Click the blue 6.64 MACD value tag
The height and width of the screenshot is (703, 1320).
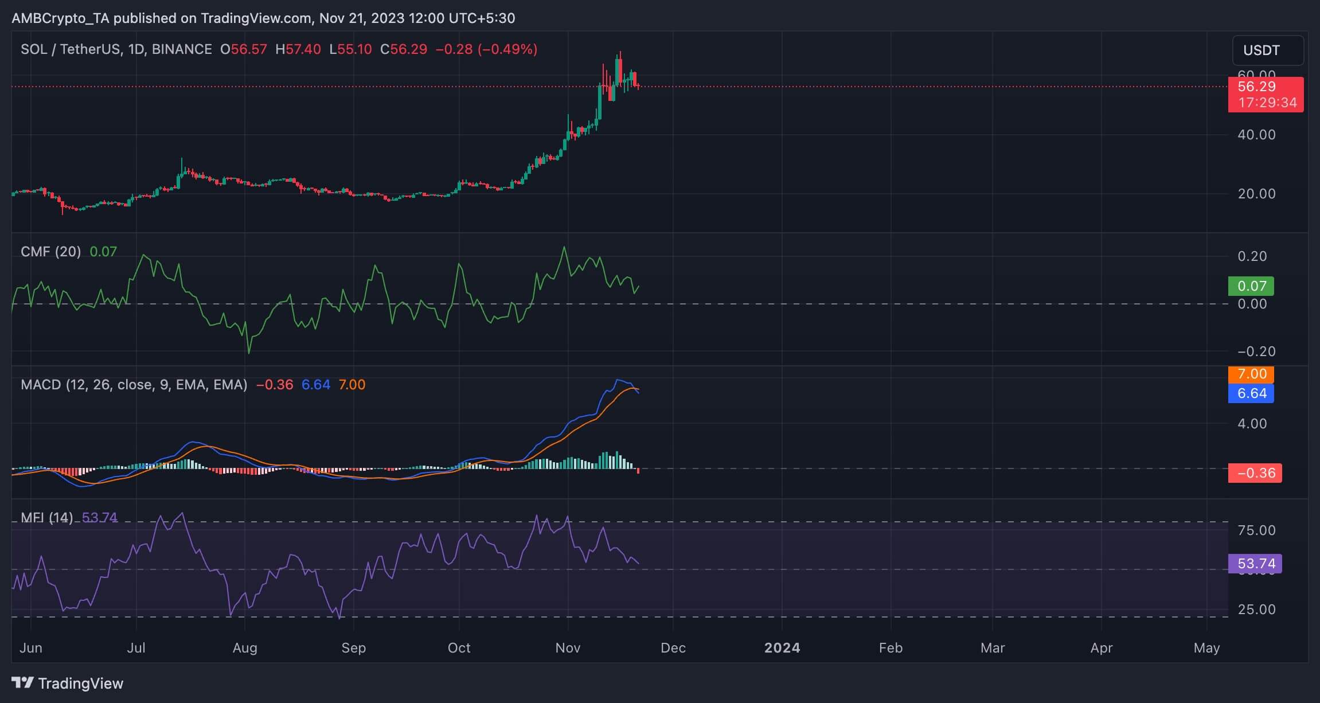[1251, 393]
